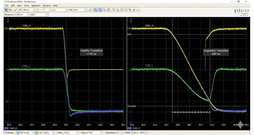Click the Healthy Transition <150 ns label
The image size is (254, 135).
click(91, 52)
